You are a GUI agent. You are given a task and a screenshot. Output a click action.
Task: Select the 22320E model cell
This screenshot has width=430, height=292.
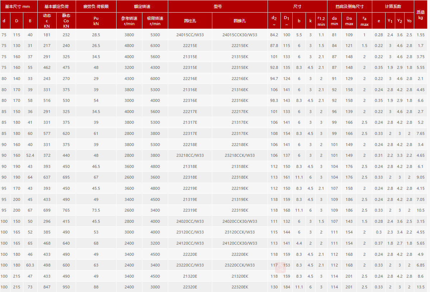(190, 287)
